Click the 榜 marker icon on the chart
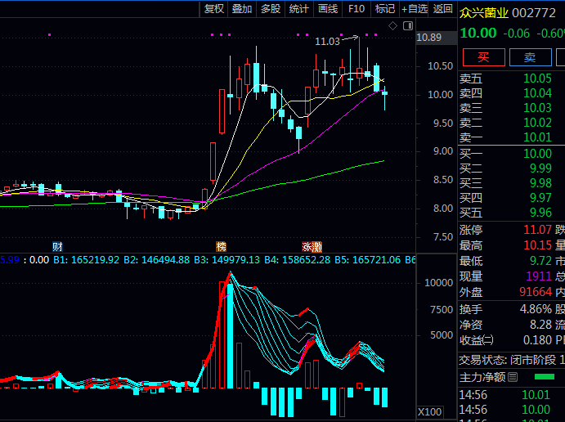Screen dimensions: 565x422 pos(221,246)
